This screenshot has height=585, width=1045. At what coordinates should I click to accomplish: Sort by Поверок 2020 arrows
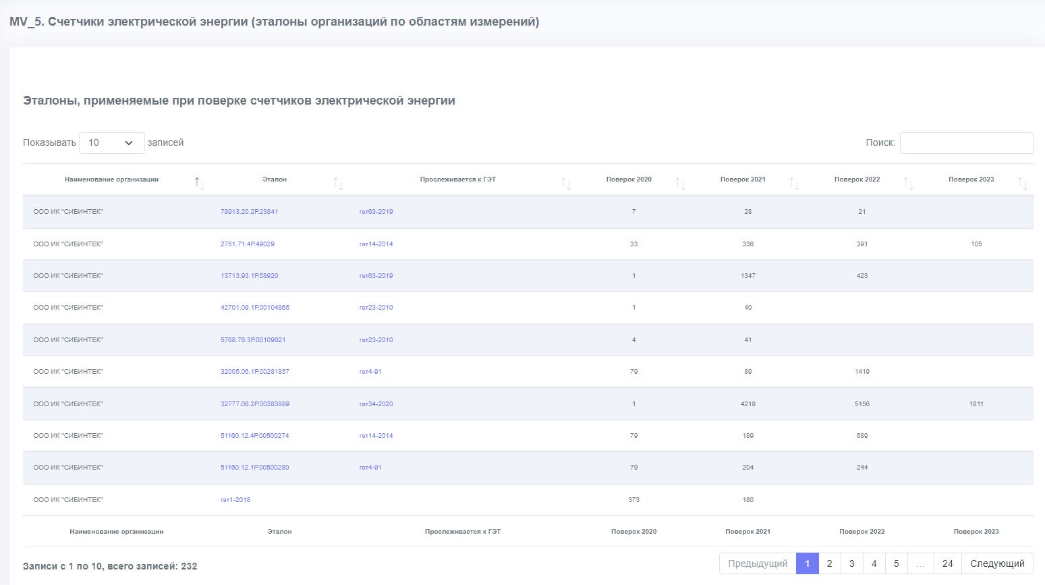[x=680, y=183]
